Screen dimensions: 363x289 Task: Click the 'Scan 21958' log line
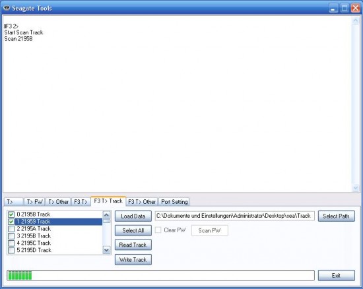pyautogui.click(x=18, y=39)
